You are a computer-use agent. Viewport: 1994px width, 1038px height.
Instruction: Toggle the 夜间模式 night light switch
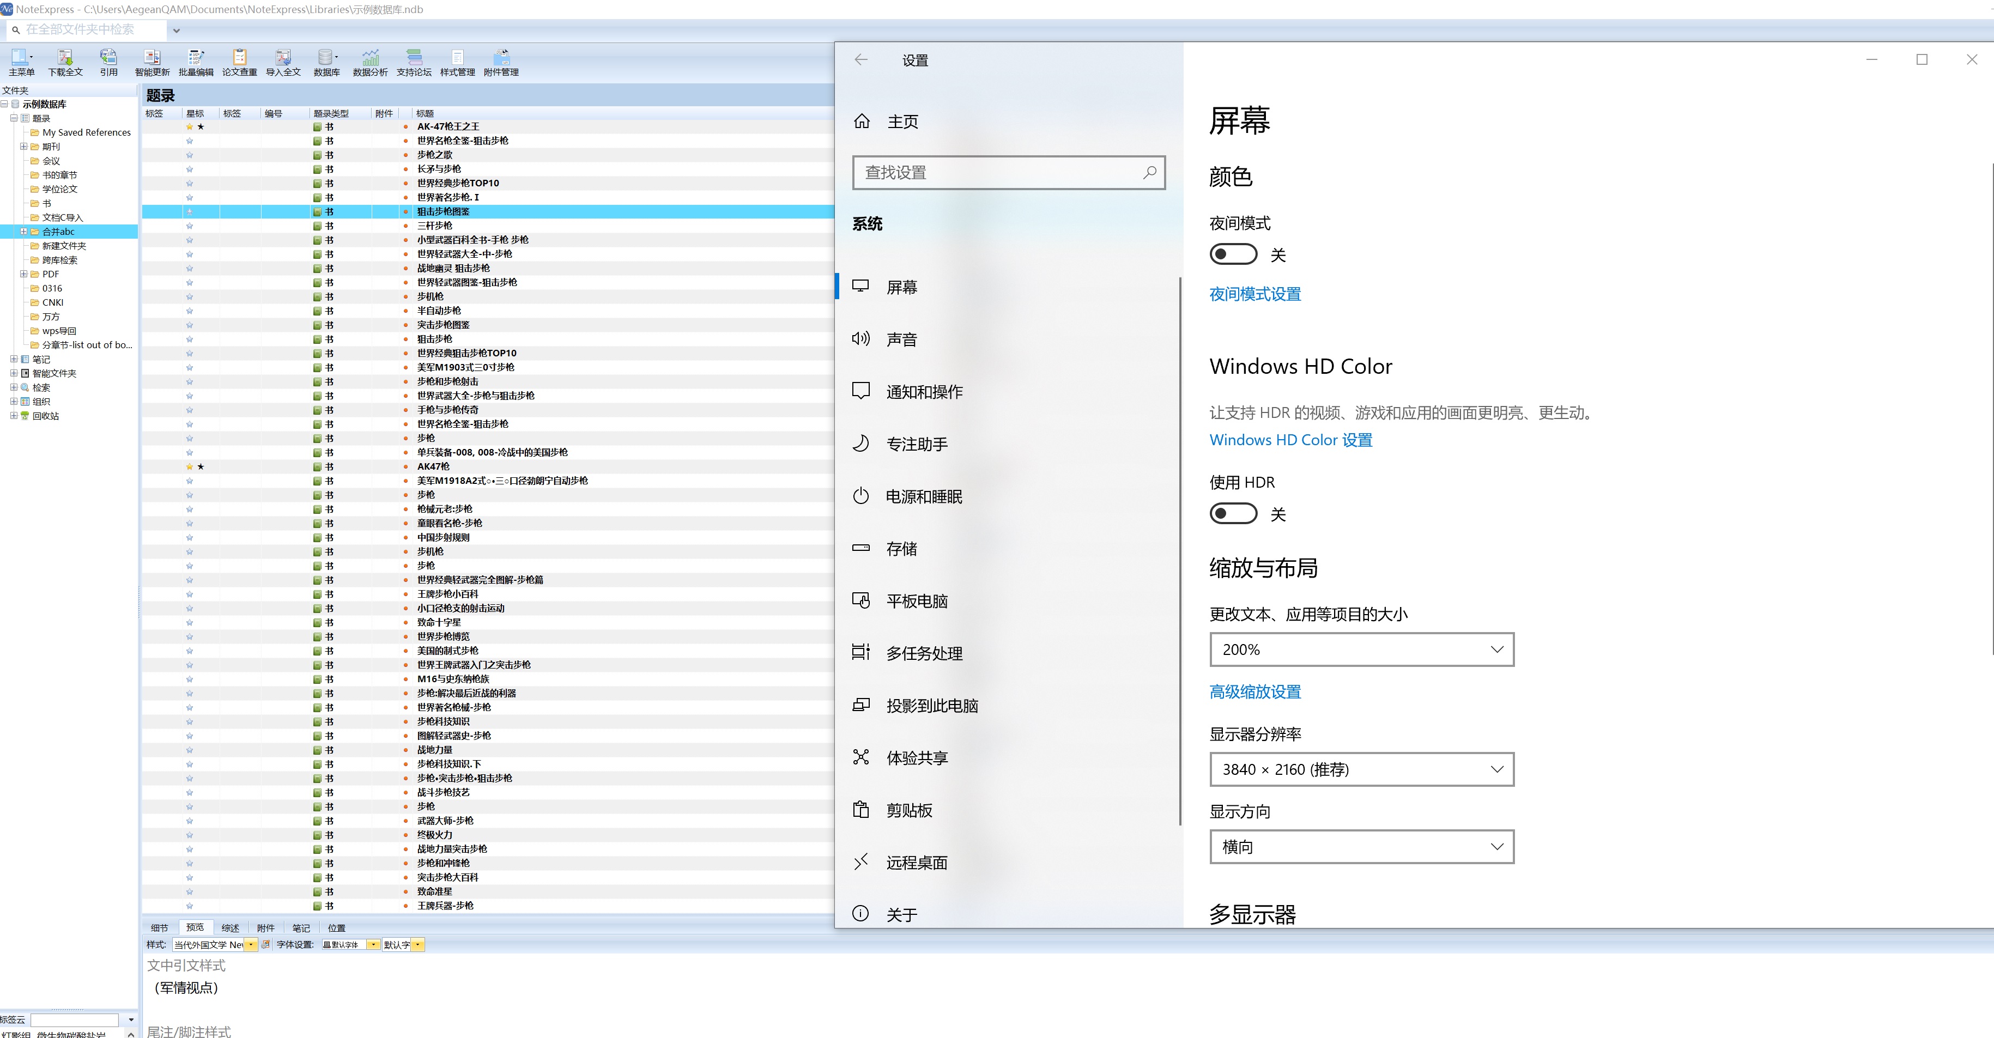1233,254
